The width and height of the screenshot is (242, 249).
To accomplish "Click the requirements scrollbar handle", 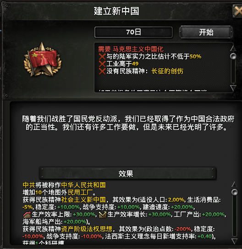I will click(233, 56).
